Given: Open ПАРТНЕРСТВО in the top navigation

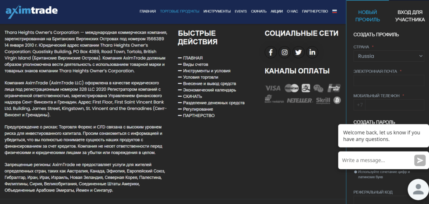Looking at the screenshot, I should tap(315, 11).
